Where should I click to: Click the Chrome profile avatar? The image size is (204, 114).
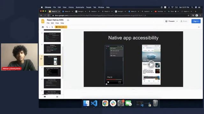(197, 16)
